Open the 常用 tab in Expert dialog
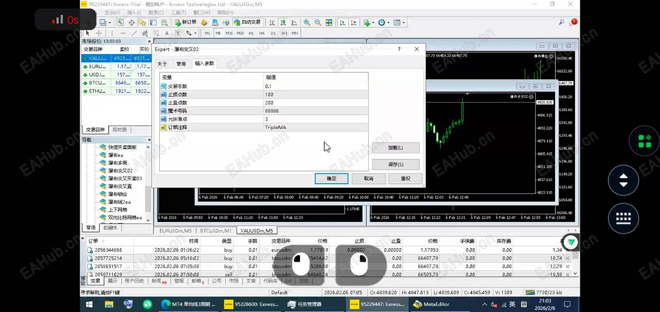This screenshot has height=312, width=660. click(181, 64)
